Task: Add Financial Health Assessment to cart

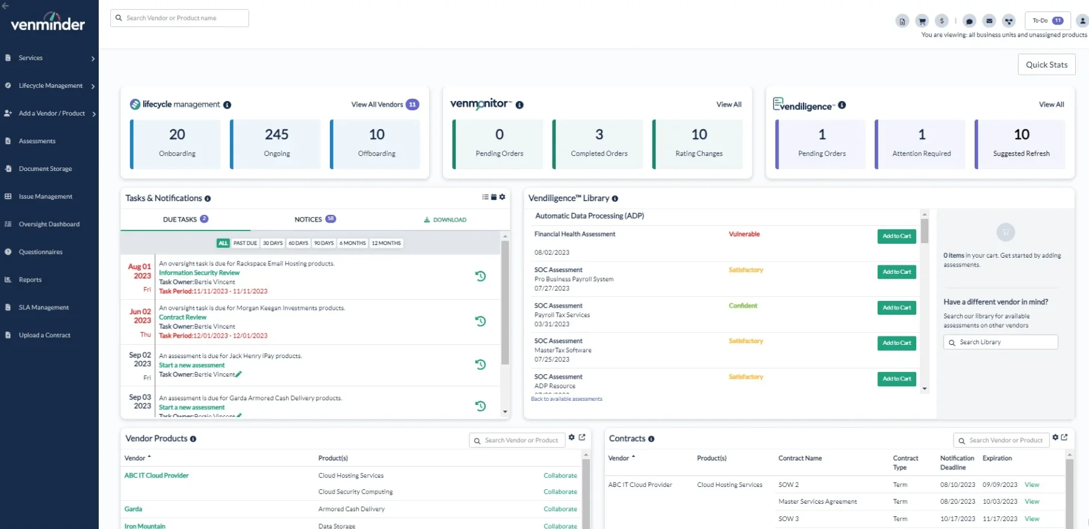Action: [x=896, y=237]
